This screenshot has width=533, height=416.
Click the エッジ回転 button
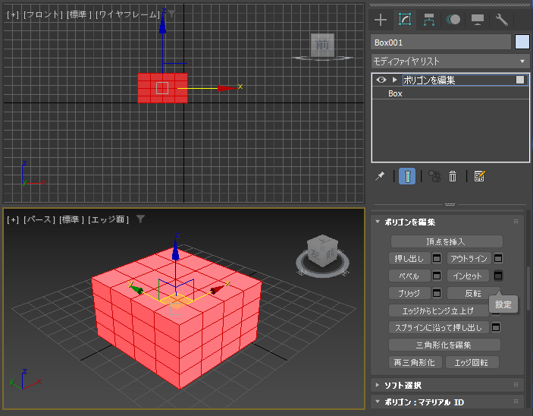coord(472,362)
